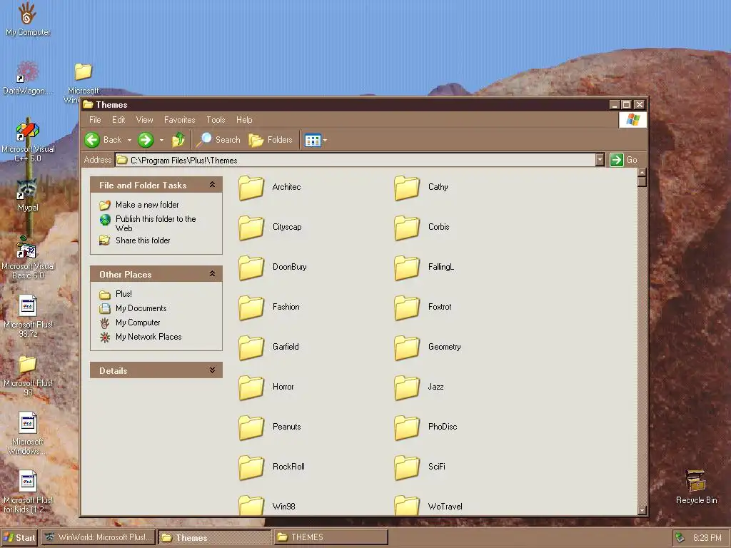This screenshot has width=731, height=548.
Task: Switch to WinWorld: Microsoft Plus! taskbar button
Action: click(x=99, y=537)
